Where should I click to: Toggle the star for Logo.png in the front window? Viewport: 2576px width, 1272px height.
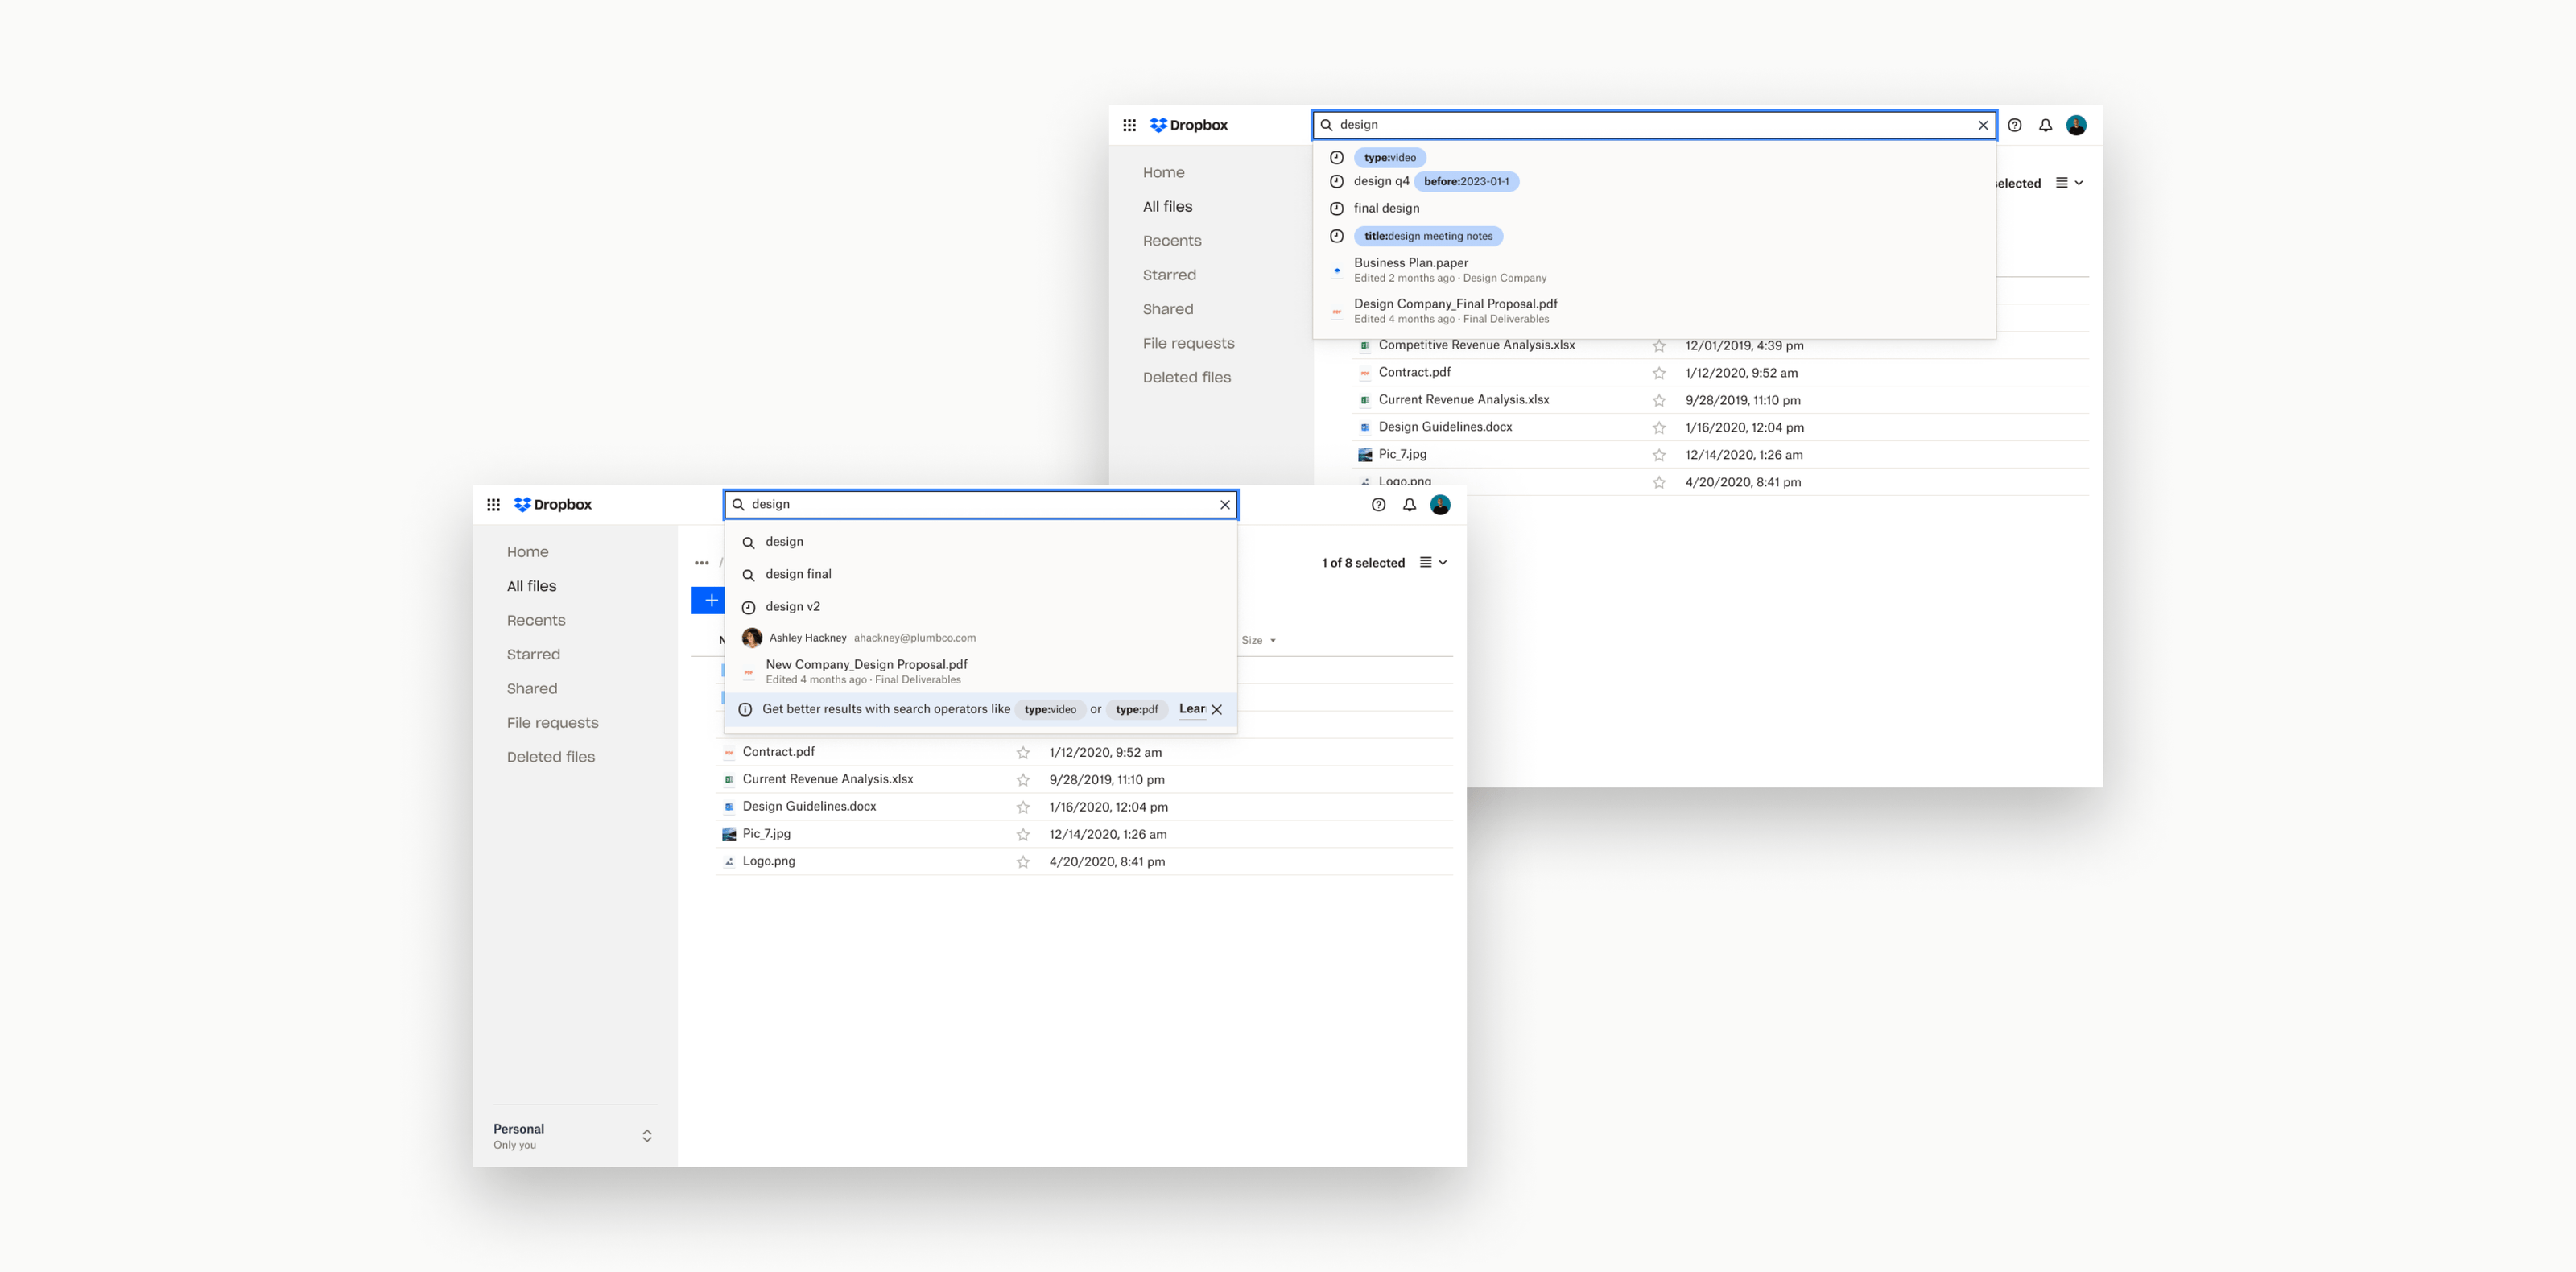[x=1023, y=861]
